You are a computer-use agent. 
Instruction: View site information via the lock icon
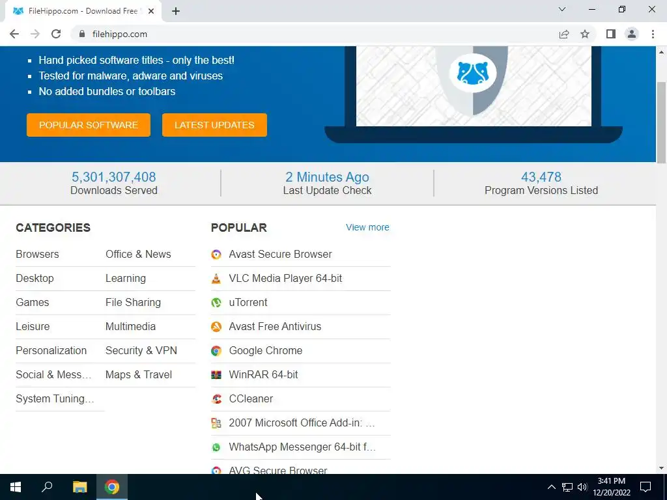[82, 34]
